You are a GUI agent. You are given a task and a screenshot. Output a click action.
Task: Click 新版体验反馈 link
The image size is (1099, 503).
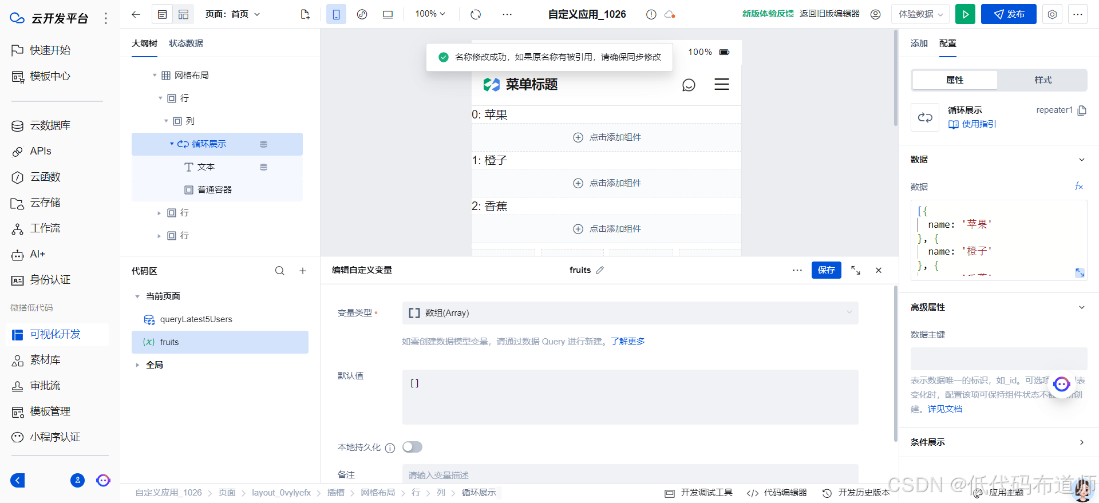point(768,14)
